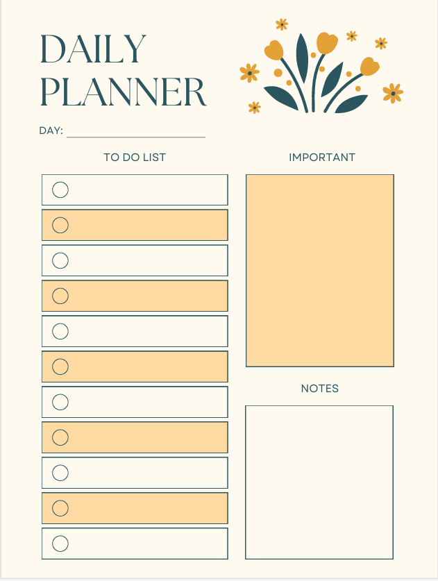Check the tenth to-do circle
The width and height of the screenshot is (438, 581).
(x=60, y=508)
